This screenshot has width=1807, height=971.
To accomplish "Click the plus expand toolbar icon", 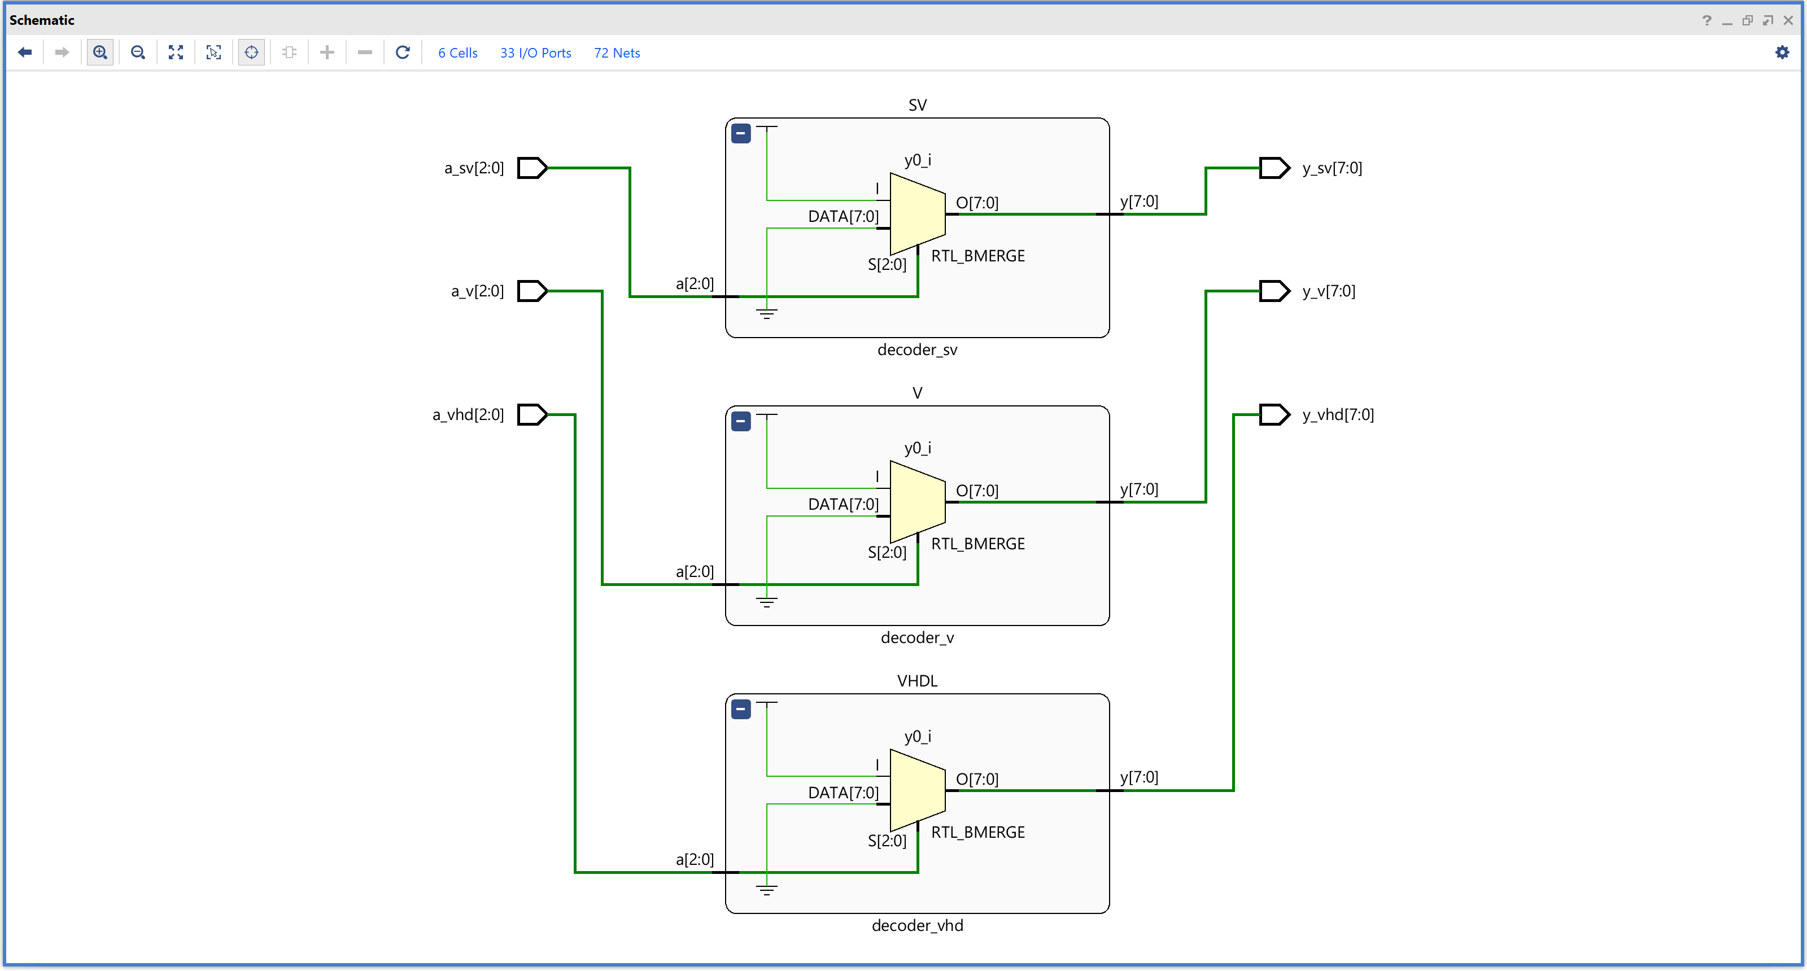I will (327, 53).
